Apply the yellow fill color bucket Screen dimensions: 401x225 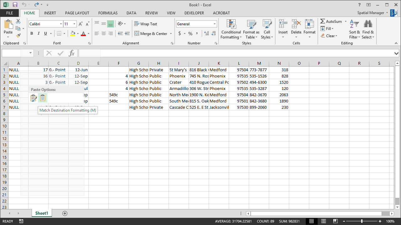(x=73, y=33)
